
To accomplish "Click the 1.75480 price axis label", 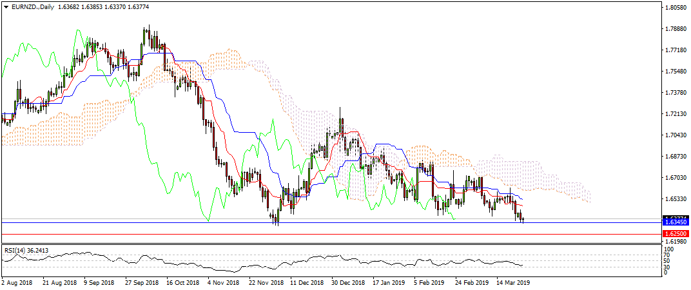I will 676,72.
